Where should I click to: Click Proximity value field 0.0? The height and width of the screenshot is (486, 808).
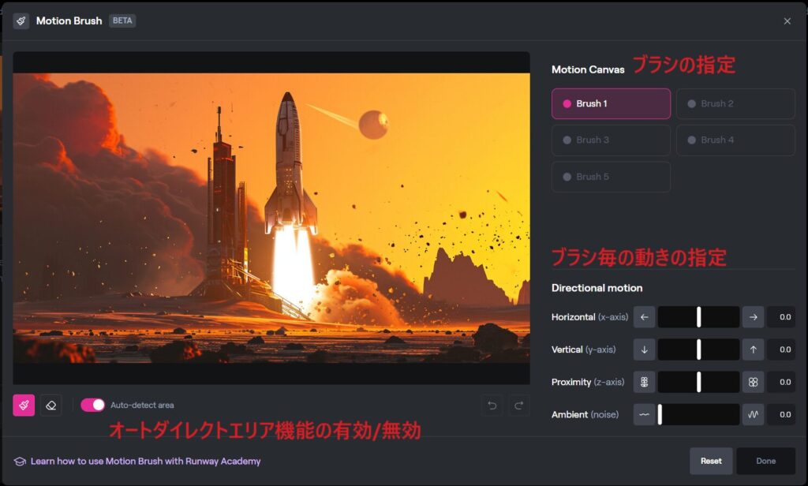point(781,382)
